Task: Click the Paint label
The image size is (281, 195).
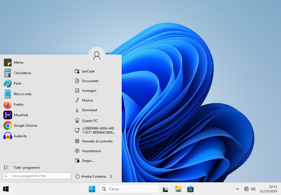Action: [18, 84]
